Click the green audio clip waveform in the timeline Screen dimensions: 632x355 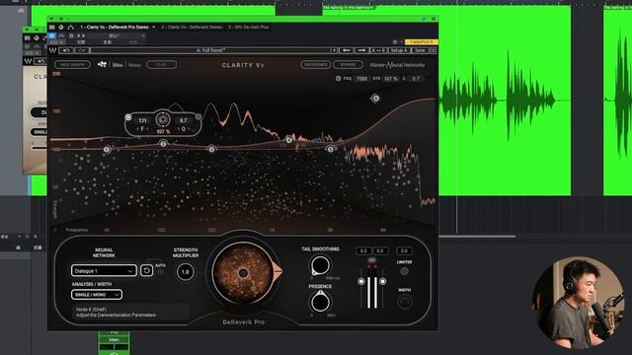[x=504, y=101]
